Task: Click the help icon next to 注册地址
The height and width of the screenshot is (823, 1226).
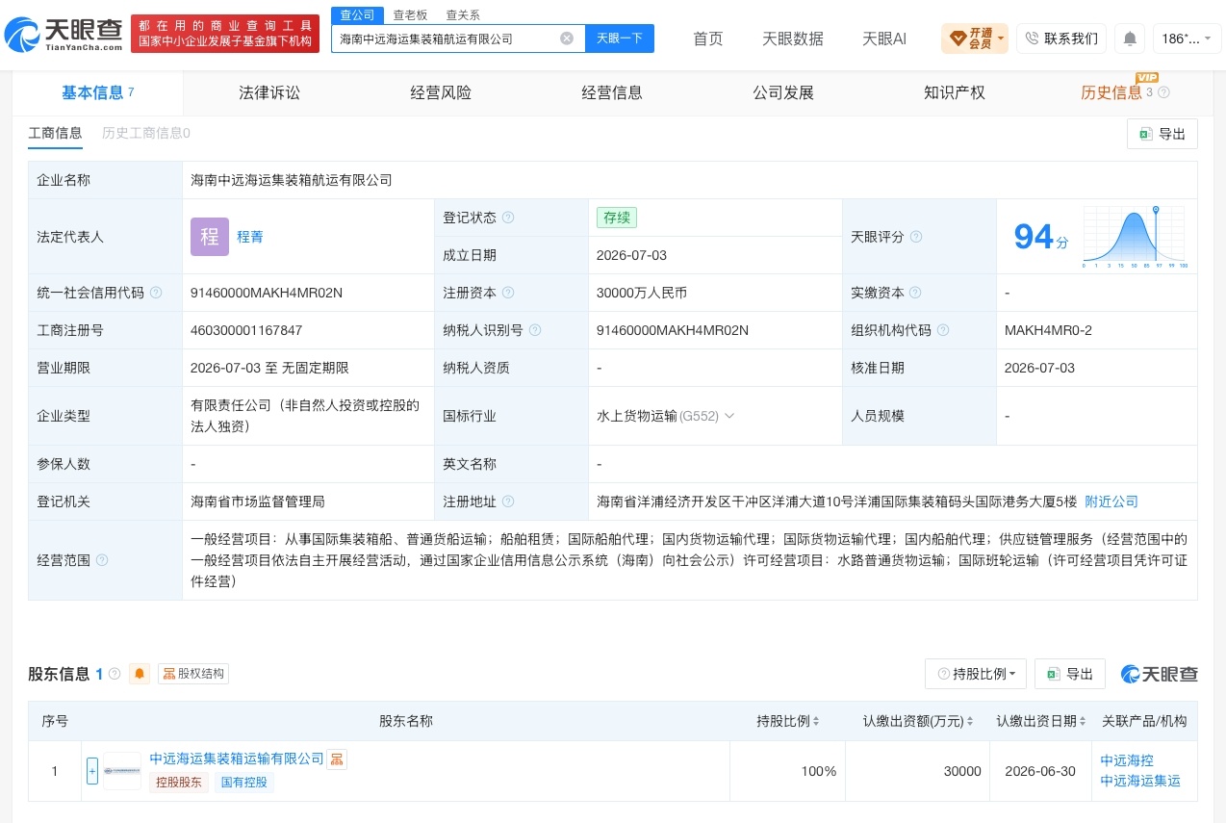Action: [508, 502]
